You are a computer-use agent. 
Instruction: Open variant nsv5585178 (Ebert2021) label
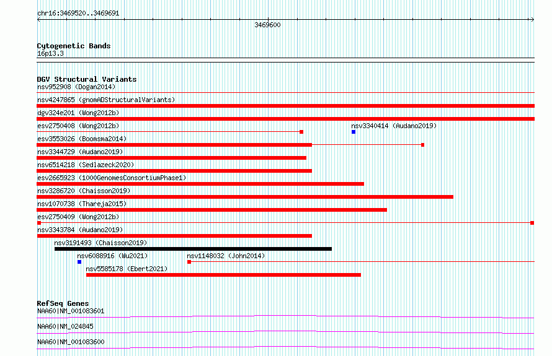coord(127,269)
